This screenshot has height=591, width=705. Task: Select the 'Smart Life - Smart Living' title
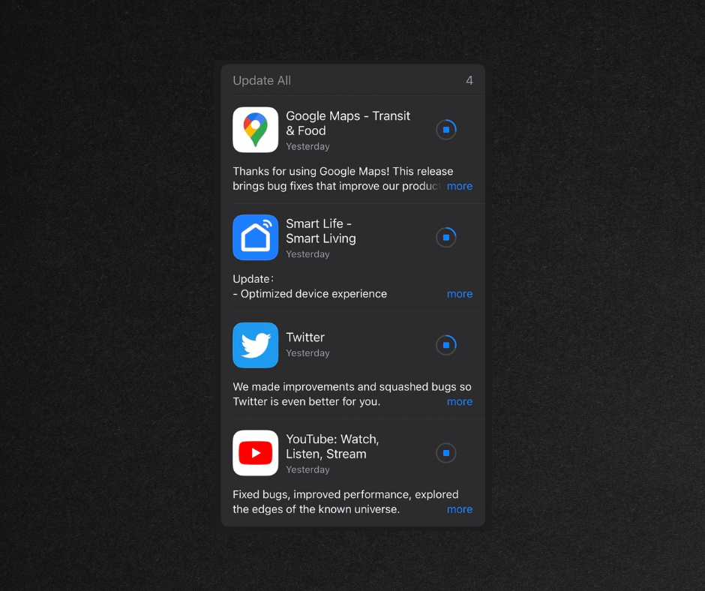321,231
